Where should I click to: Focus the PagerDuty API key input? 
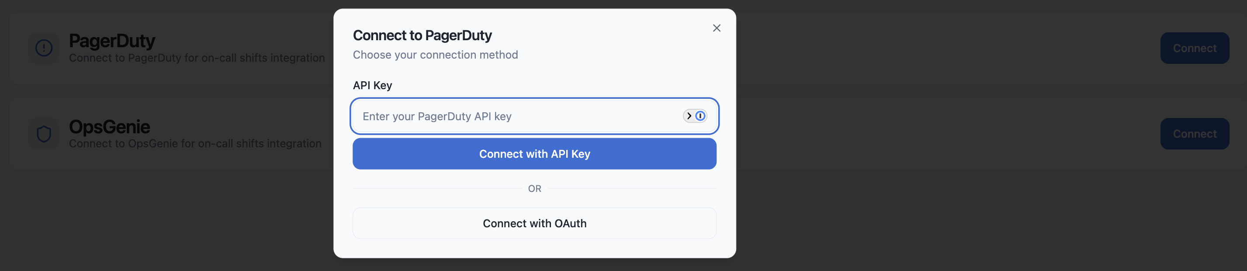[534, 116]
